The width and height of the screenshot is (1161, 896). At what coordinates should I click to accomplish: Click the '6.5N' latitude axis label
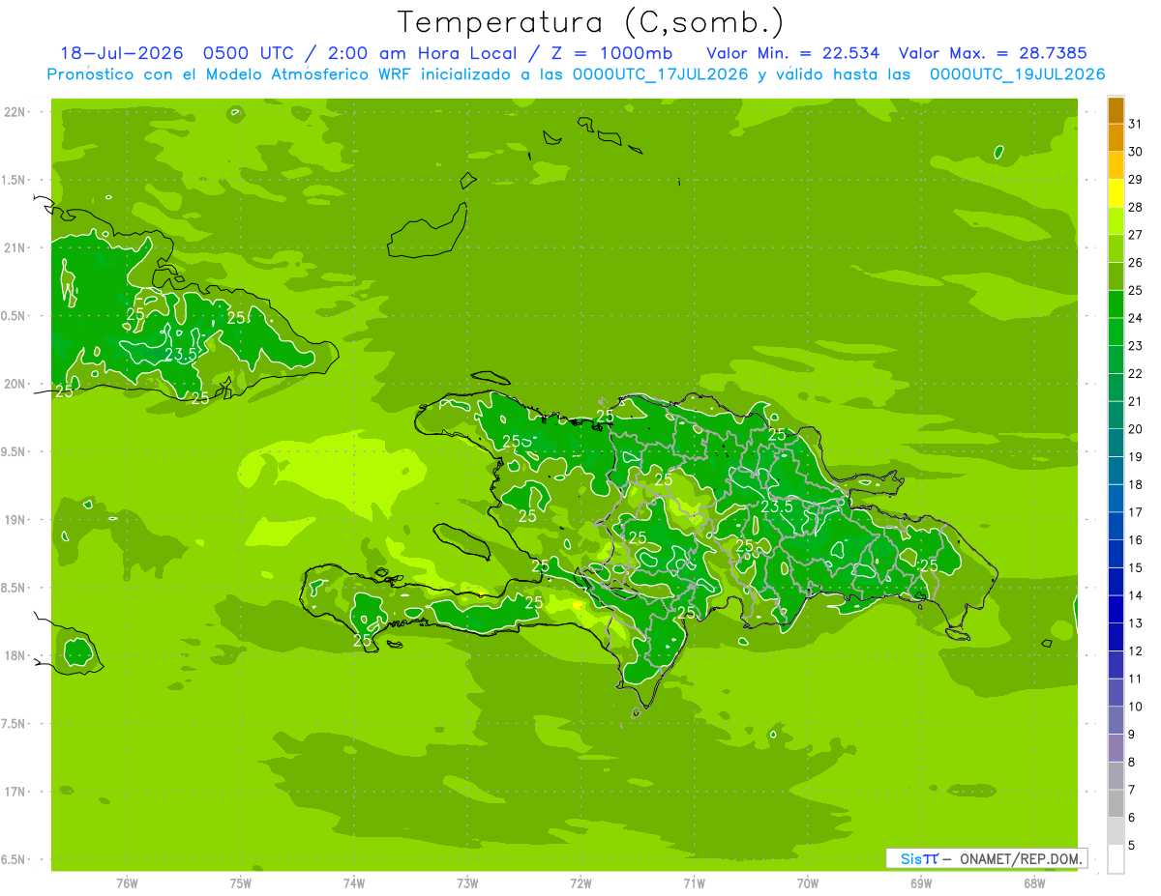(15, 859)
